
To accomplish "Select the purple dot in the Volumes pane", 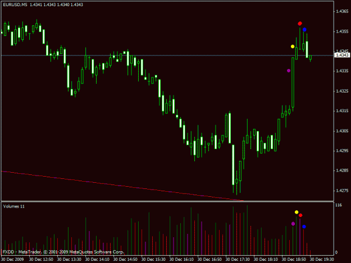I will click(x=293, y=224).
